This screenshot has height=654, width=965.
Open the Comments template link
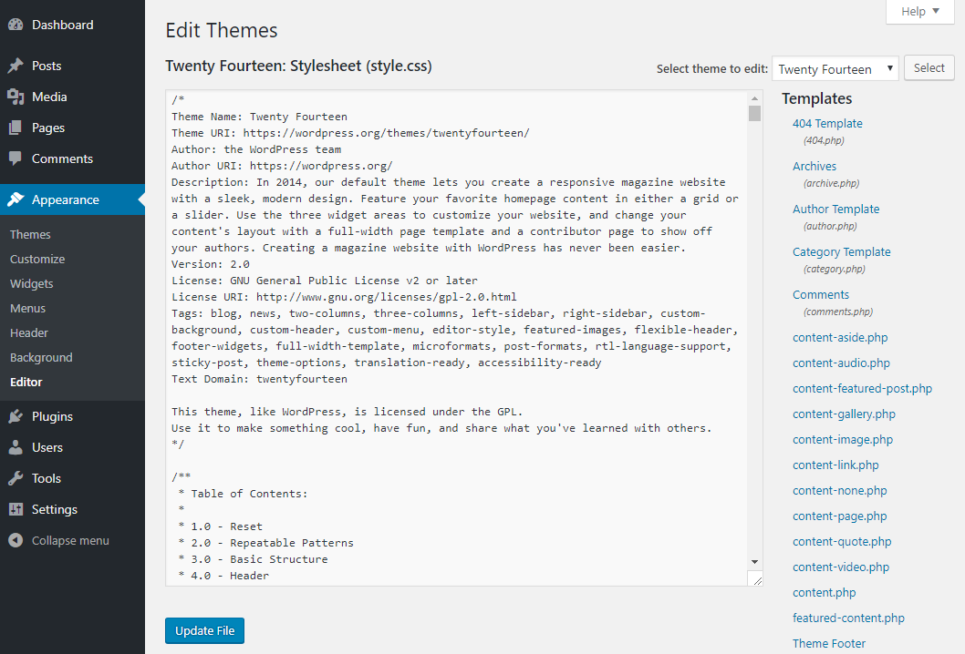820,294
